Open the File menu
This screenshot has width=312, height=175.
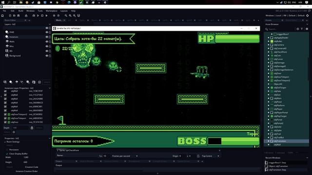[x=4, y=11]
